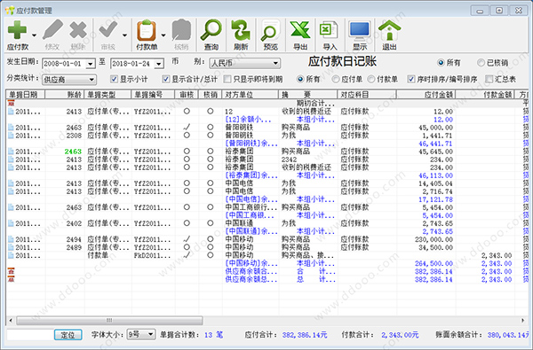Toggle the 显示小计 checkbox
533x350 pixels.
click(114, 79)
